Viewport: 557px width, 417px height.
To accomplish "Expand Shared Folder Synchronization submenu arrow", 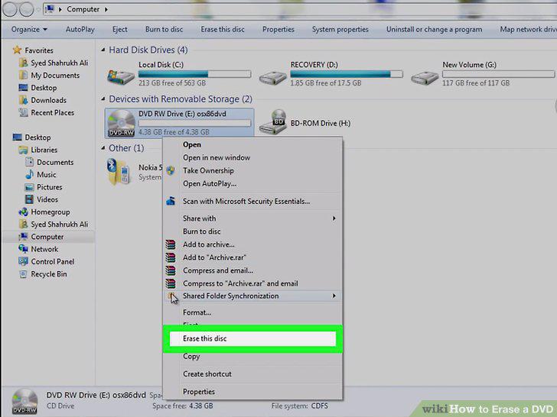I will tap(334, 296).
